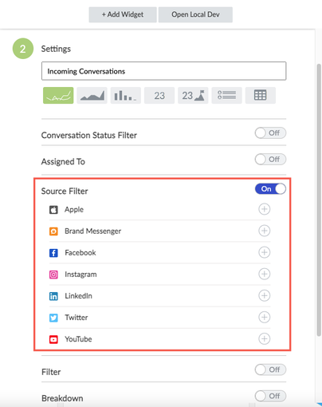Enable the Conversation Status Filter toggle
This screenshot has width=322, height=407.
tap(270, 133)
